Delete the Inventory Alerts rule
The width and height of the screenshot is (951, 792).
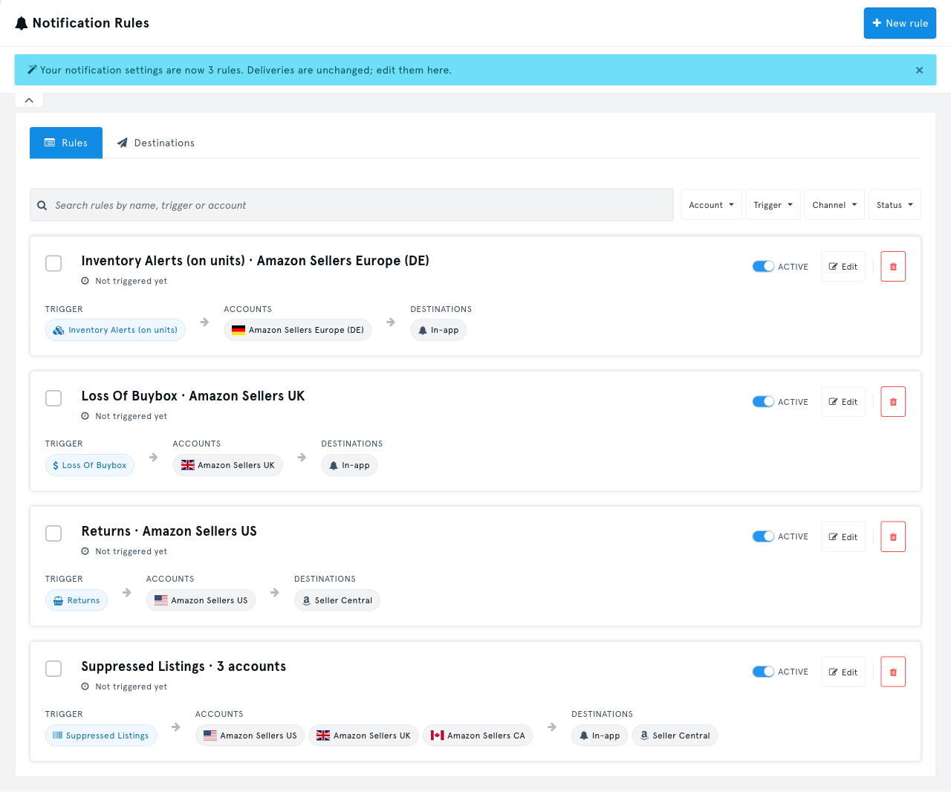(x=893, y=267)
